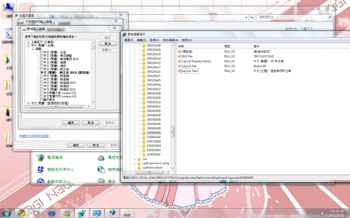Select the (預設值) default value icon

point(179,52)
